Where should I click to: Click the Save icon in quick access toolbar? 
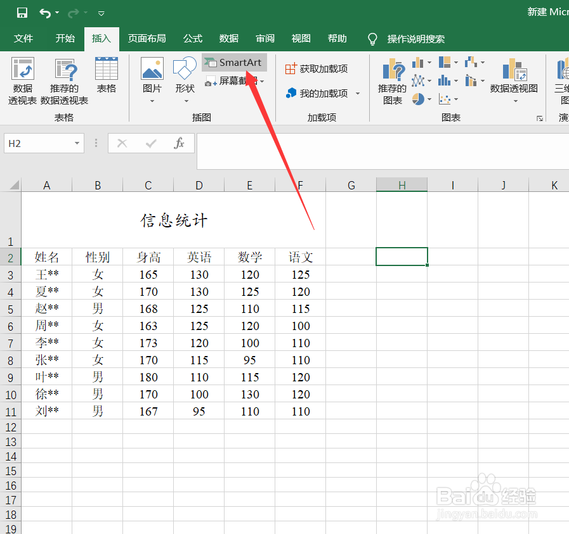click(x=22, y=13)
